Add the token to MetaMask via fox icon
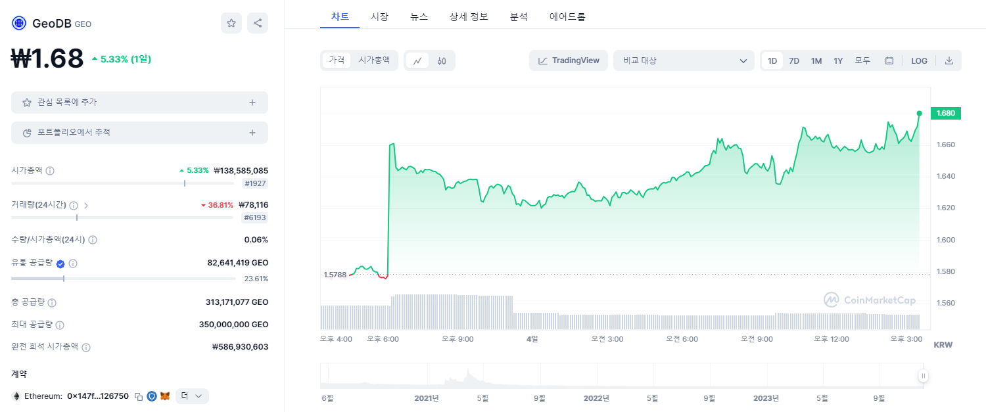The height and width of the screenshot is (412, 986). [x=165, y=396]
